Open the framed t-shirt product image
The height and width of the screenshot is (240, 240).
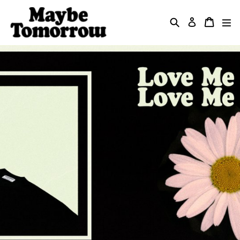(x=46, y=154)
